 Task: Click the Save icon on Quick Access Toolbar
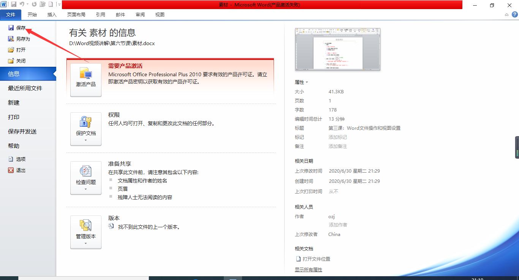point(14,4)
